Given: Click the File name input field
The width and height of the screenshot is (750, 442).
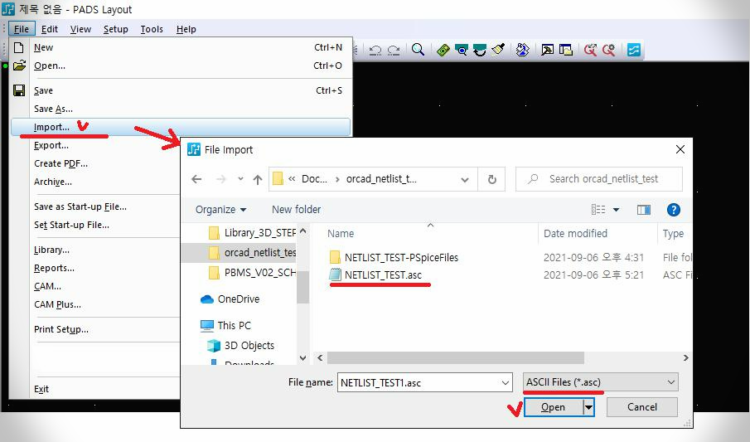Looking at the screenshot, I should coord(419,382).
